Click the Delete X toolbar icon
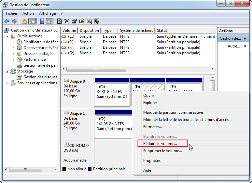 pyautogui.click(x=66, y=21)
